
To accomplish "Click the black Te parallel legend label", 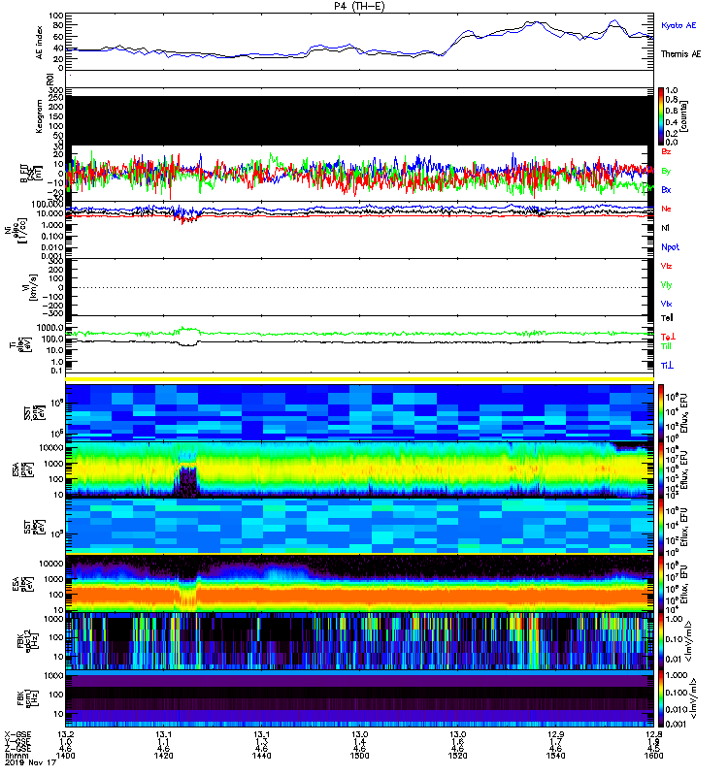I will tap(667, 318).
